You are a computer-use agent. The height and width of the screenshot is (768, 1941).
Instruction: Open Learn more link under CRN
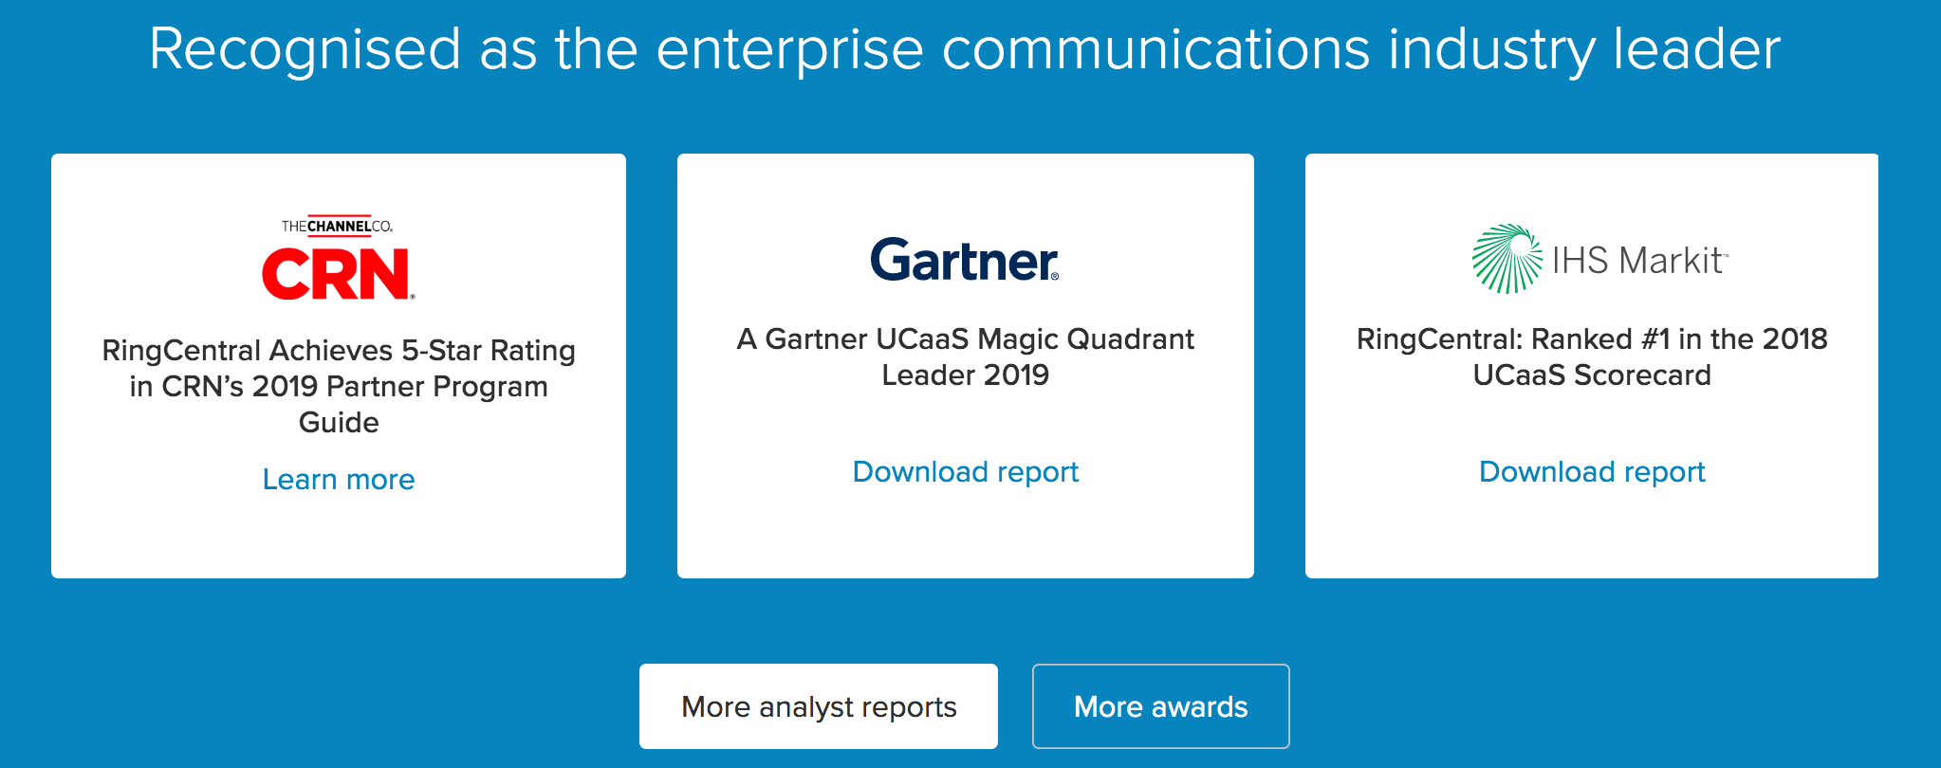339,479
